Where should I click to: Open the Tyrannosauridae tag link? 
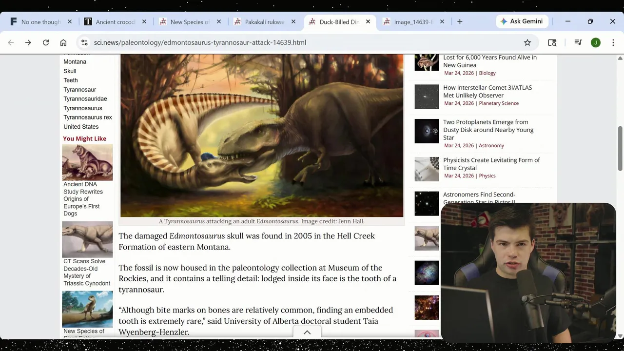tap(85, 99)
